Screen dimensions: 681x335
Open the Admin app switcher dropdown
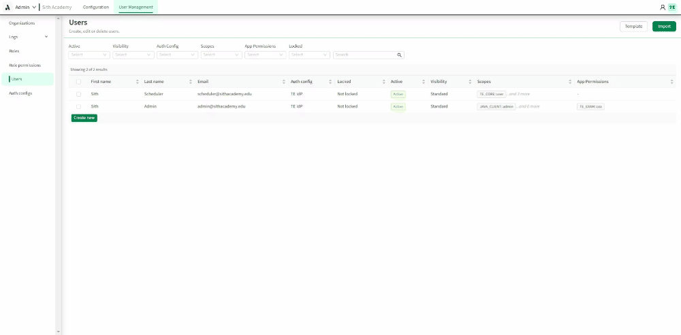pos(25,7)
